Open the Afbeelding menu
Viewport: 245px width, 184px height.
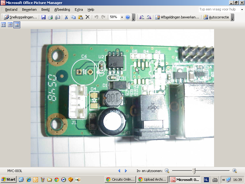62,10
